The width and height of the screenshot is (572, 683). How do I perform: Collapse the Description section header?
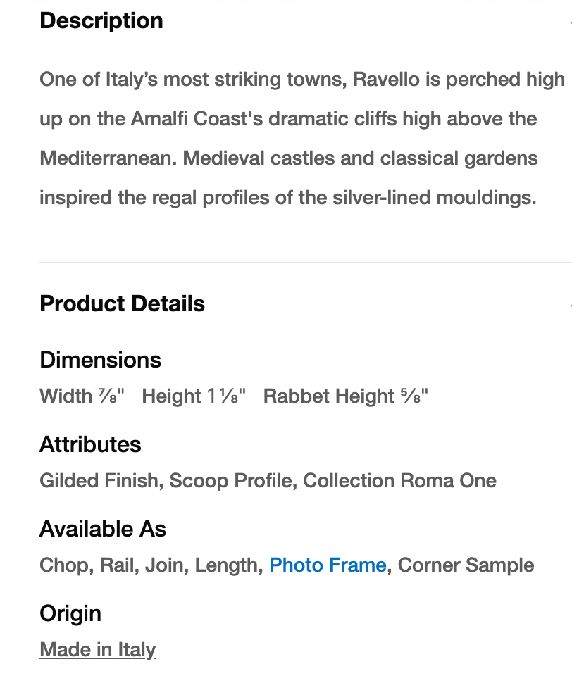click(101, 21)
